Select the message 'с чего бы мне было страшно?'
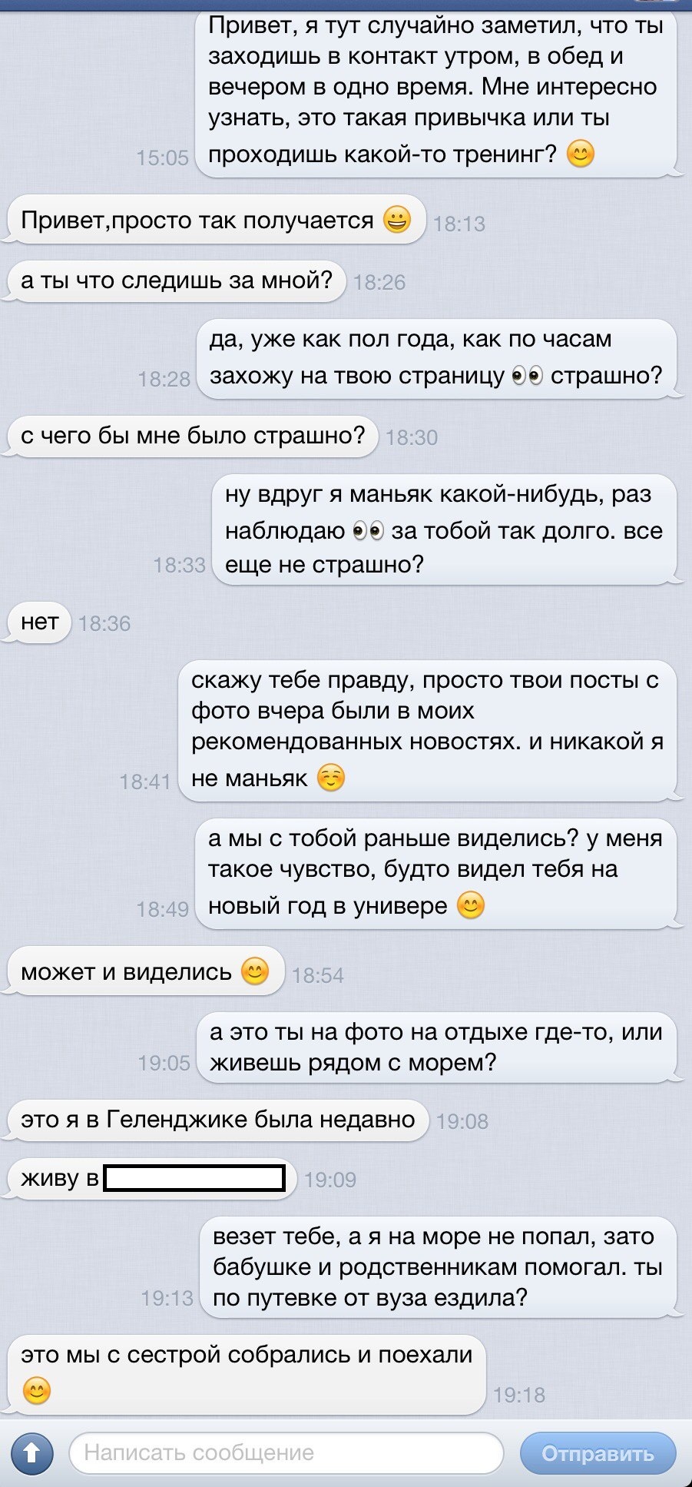Viewport: 692px width, 1487px height. click(192, 436)
